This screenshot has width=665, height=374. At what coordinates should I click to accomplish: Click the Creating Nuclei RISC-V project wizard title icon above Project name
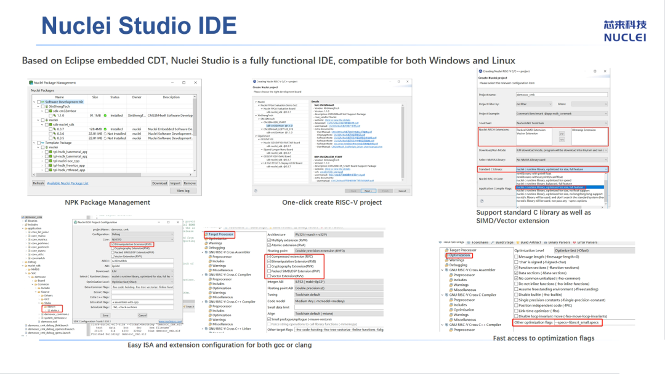coord(480,71)
